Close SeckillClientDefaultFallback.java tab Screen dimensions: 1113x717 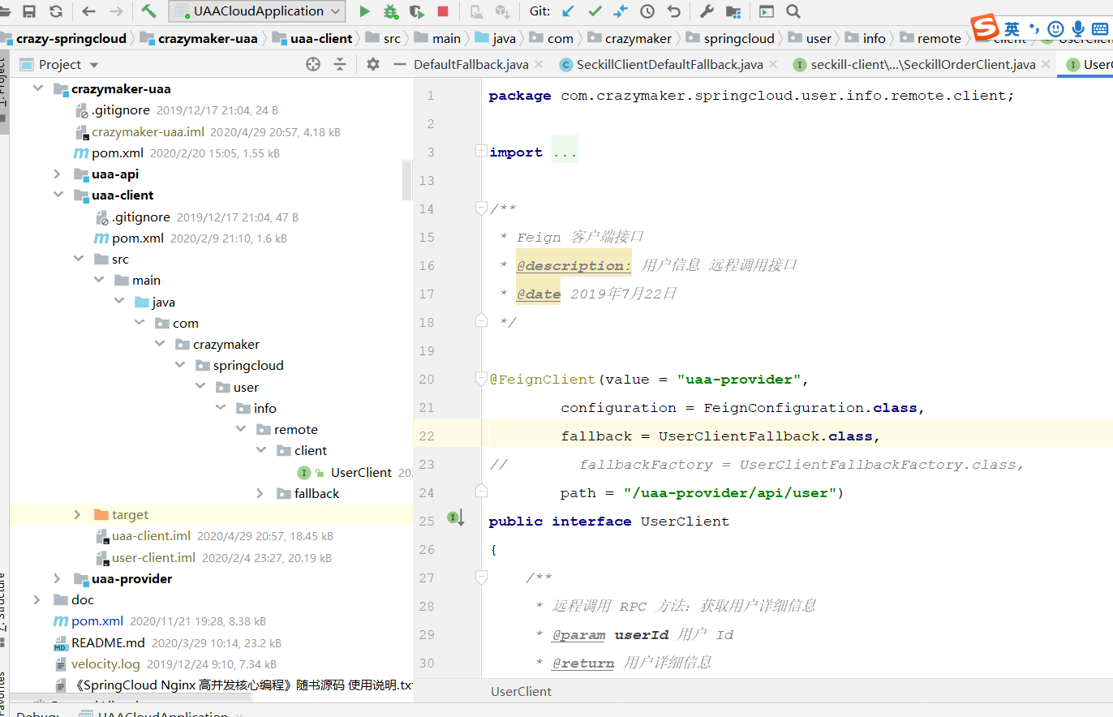(772, 64)
